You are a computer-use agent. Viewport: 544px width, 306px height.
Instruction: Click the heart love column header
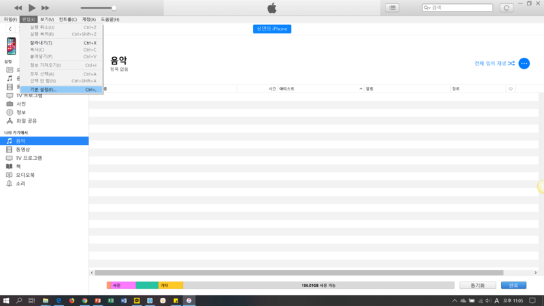(x=511, y=89)
